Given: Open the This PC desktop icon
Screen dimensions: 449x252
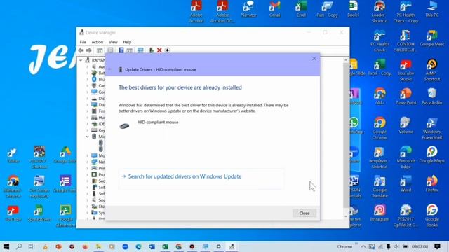Looking at the screenshot, I should (432, 9).
